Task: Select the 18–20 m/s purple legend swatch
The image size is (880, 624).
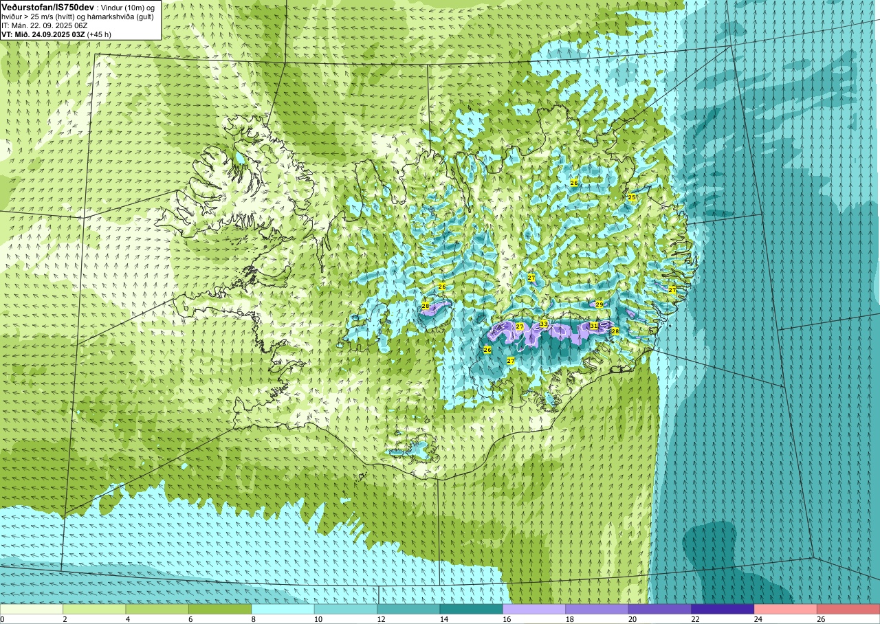Action: click(x=597, y=610)
